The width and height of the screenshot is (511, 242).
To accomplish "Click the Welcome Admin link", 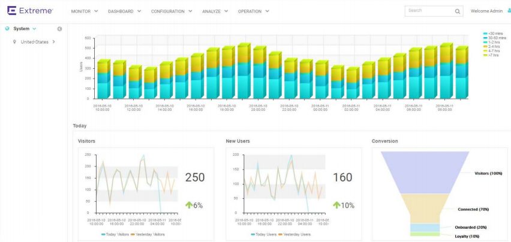I will click(486, 11).
